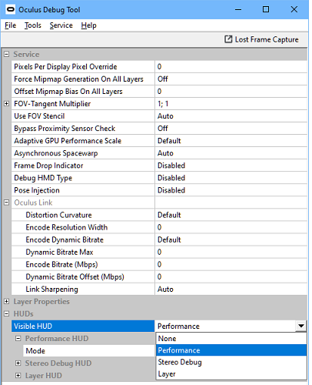Collapse the Oculus Link group

(x=7, y=203)
